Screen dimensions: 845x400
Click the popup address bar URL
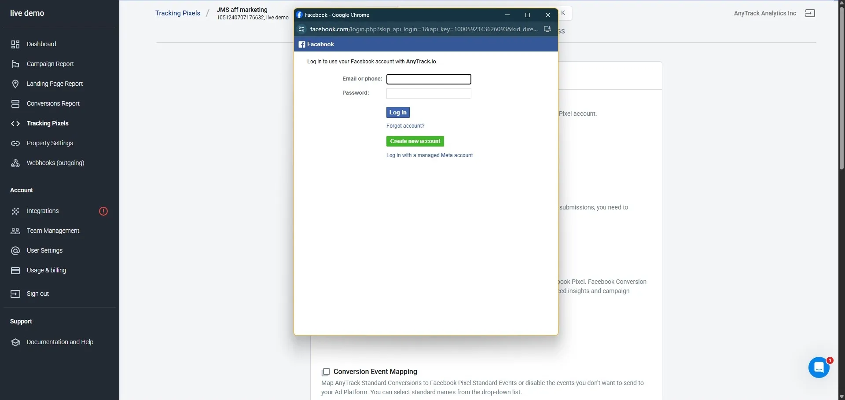tap(423, 29)
